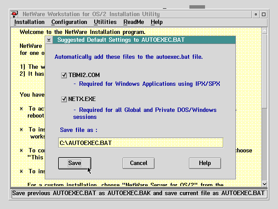278x209 pixels.
Task: Click the NETX.EXE label text
Action: 82,99
